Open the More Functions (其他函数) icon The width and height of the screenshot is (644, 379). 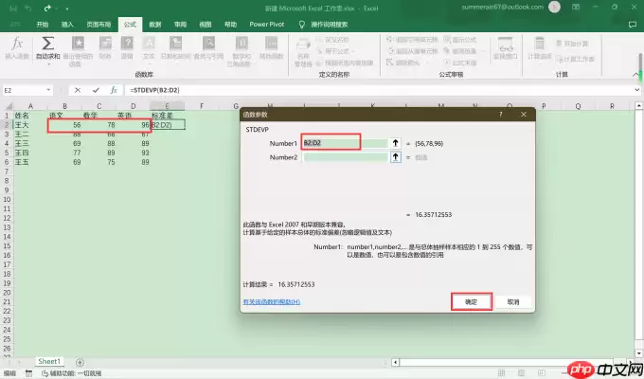271,43
